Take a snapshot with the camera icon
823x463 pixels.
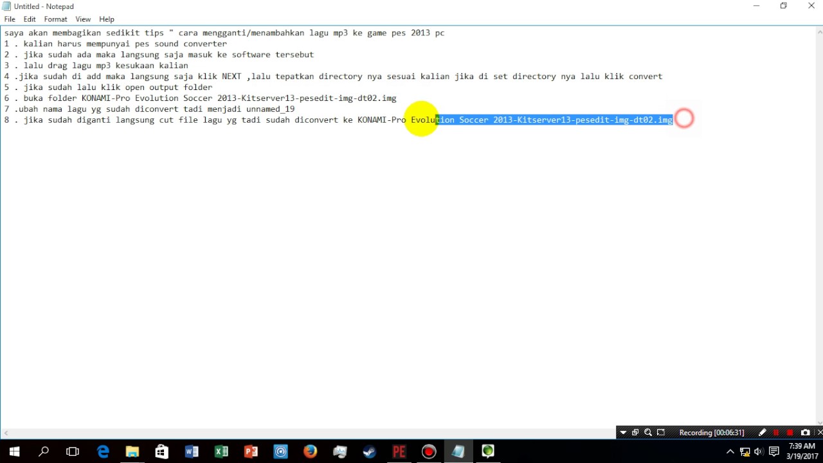coord(805,433)
